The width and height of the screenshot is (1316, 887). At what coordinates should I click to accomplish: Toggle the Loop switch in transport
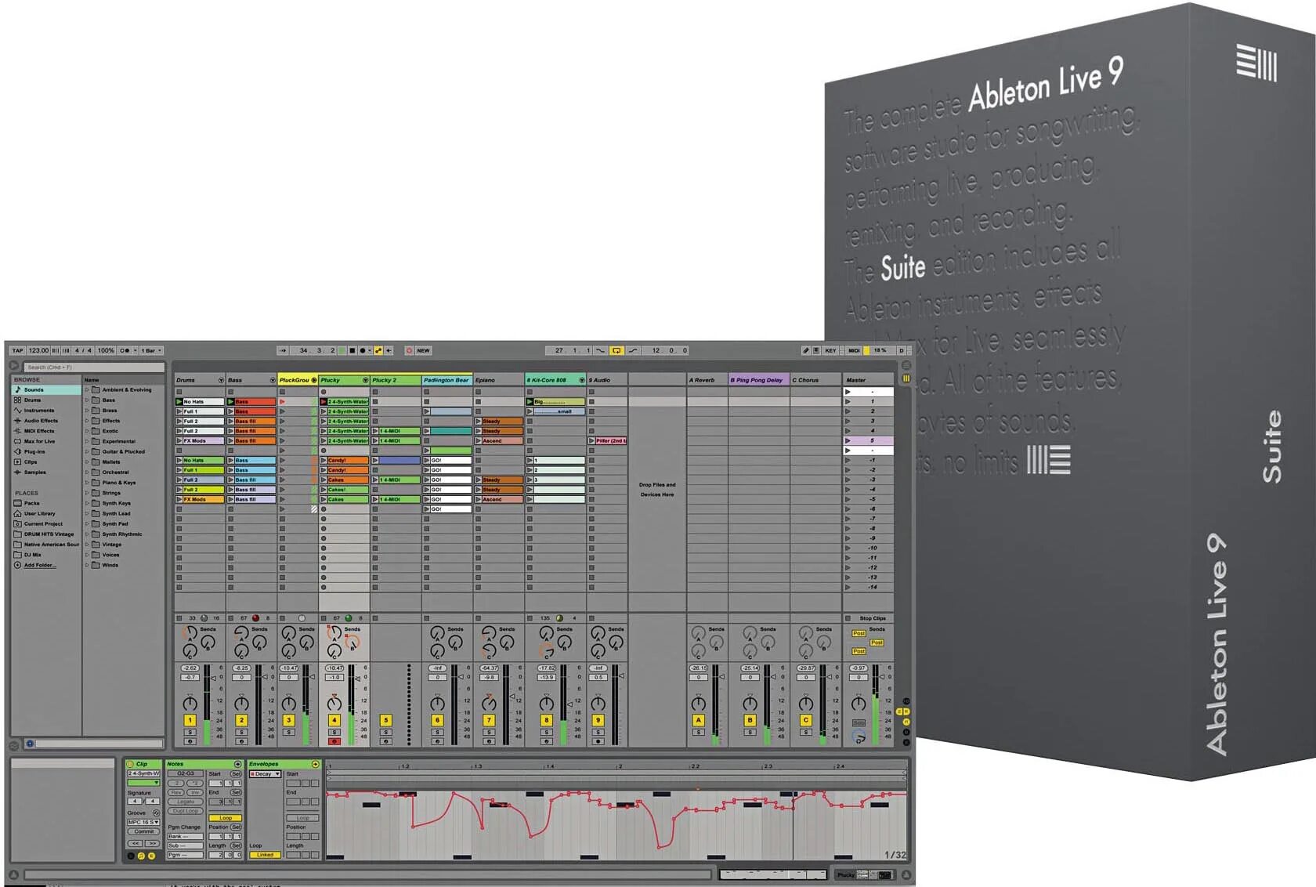[617, 351]
